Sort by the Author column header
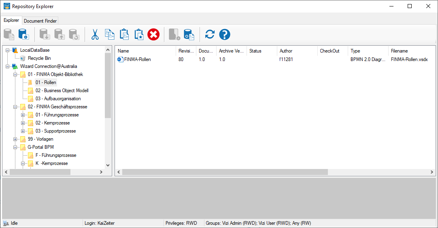 pyautogui.click(x=297, y=51)
